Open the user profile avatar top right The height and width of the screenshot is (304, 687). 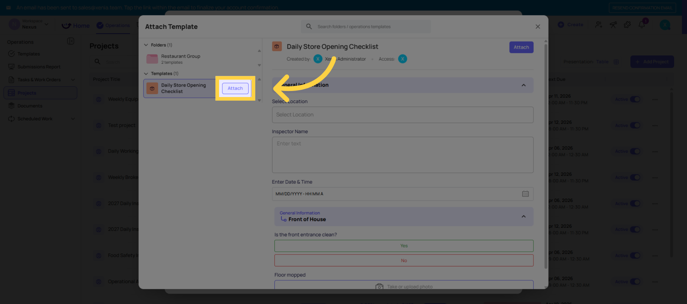665,25
